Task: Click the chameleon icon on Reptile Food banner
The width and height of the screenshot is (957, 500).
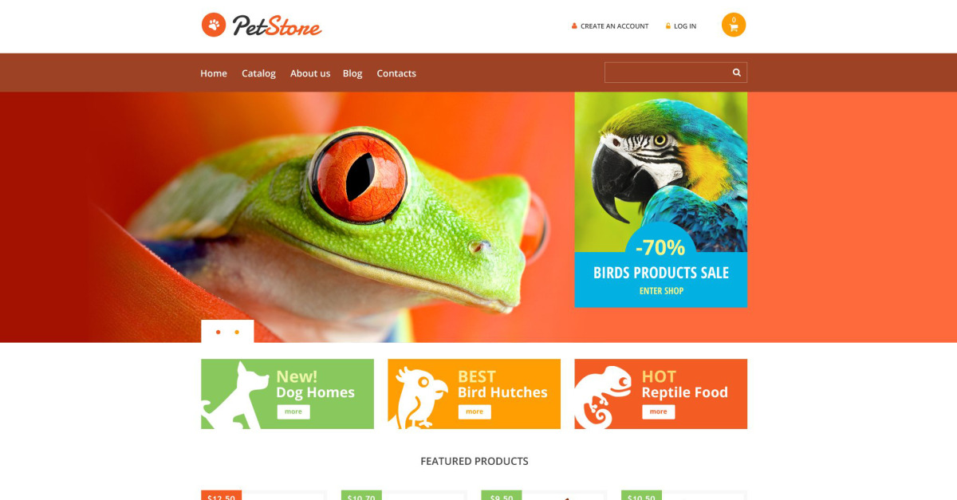Action: (x=606, y=397)
